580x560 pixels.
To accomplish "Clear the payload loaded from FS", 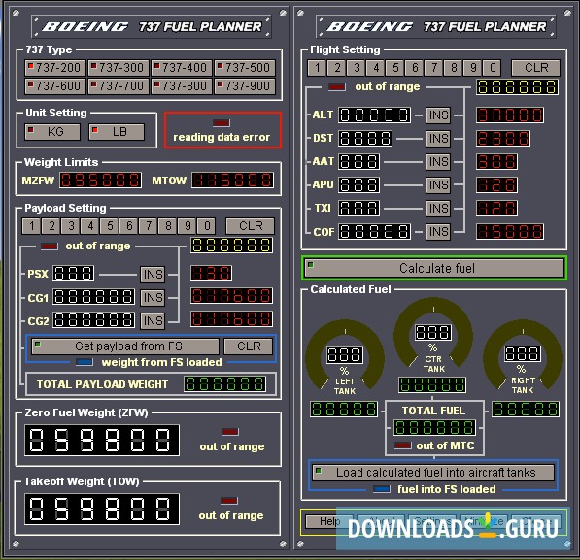I will pyautogui.click(x=249, y=346).
